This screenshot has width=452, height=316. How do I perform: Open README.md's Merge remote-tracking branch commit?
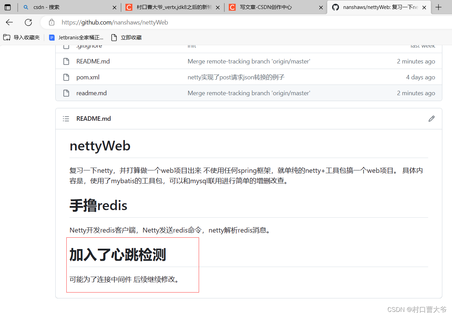pos(249,61)
